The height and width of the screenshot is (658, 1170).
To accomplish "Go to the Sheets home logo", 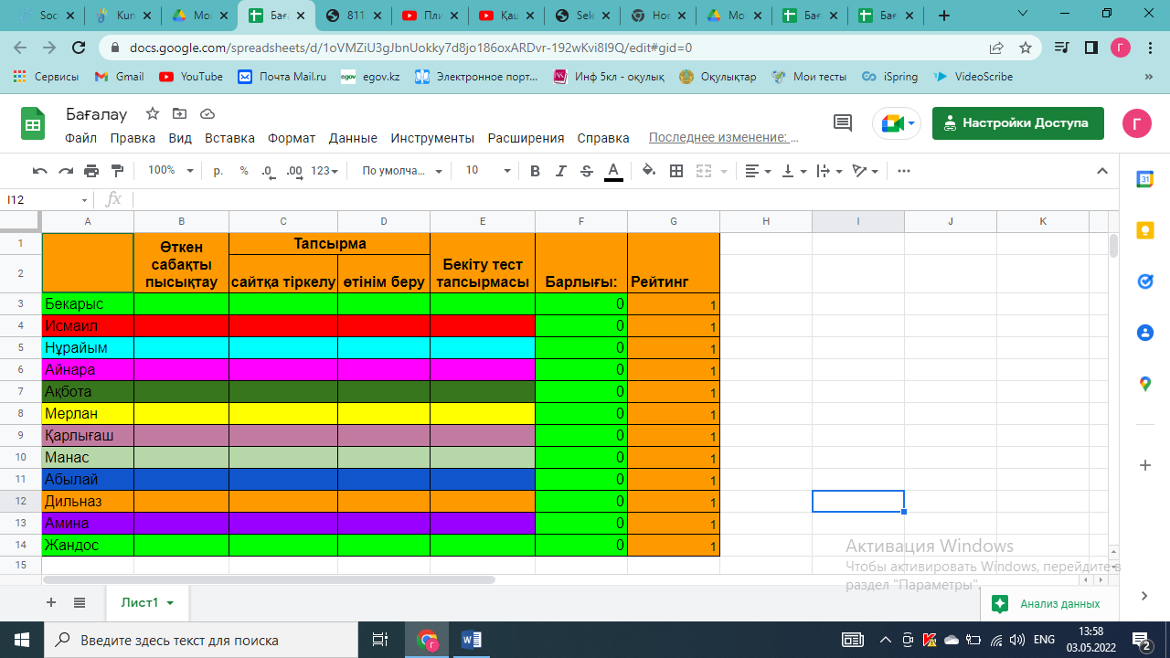I will tap(33, 123).
